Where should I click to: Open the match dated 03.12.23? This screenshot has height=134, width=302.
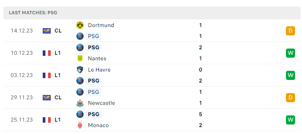click(x=152, y=75)
